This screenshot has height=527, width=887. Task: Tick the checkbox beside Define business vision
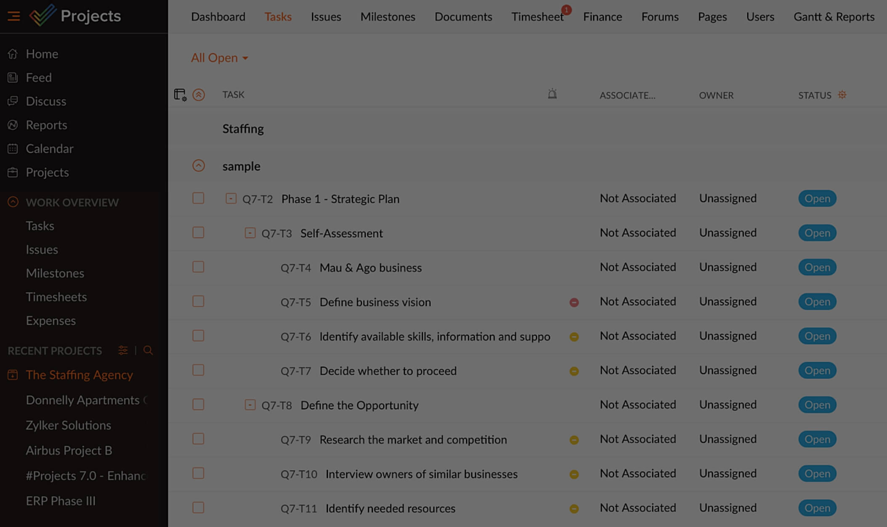pos(198,302)
